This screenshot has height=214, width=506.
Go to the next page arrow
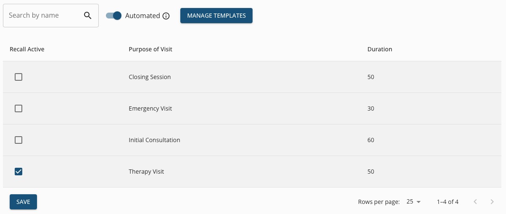492,202
